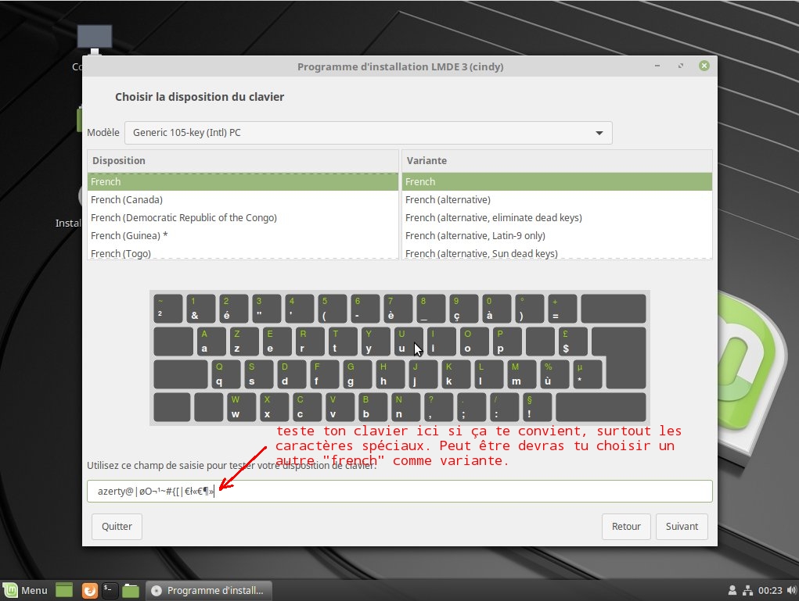
Task: Click the network icon in system tray
Action: click(x=747, y=590)
